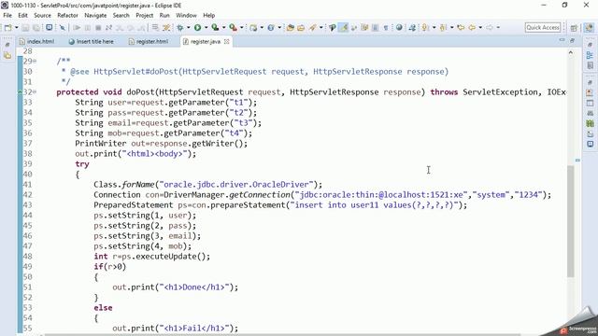Click the External Tools run icon
The height and width of the screenshot is (336, 598).
(233, 27)
